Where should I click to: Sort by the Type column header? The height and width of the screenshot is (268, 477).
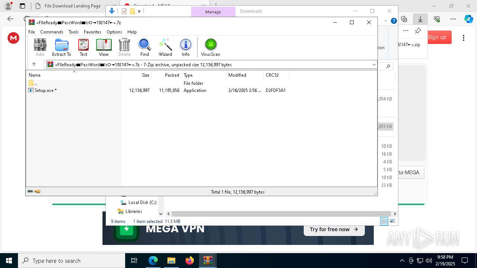click(x=204, y=75)
